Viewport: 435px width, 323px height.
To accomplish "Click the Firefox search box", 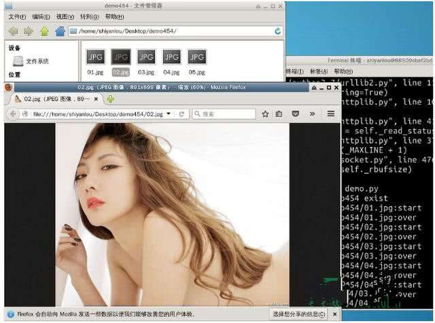I will click(224, 114).
